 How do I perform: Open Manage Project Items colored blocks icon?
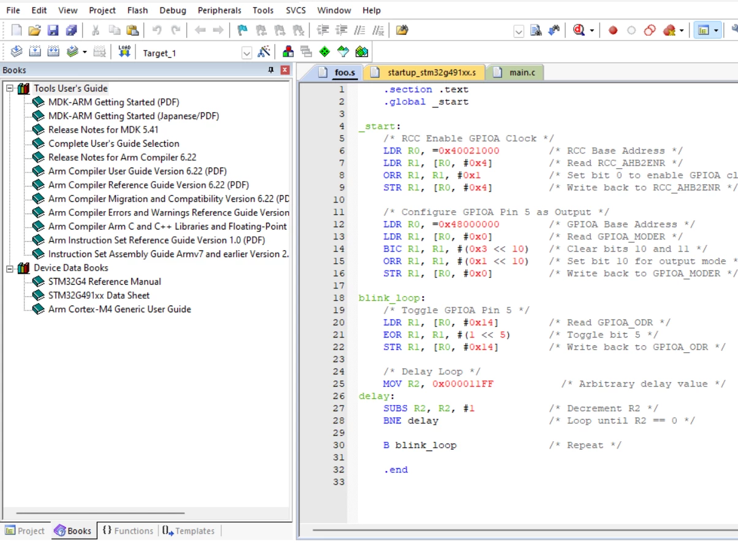(287, 52)
